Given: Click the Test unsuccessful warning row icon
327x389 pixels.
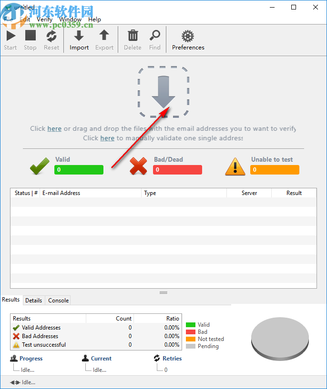Looking at the screenshot, I should tap(16, 345).
